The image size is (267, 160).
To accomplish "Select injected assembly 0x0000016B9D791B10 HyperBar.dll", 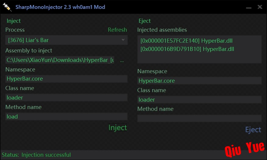I will (x=187, y=49).
